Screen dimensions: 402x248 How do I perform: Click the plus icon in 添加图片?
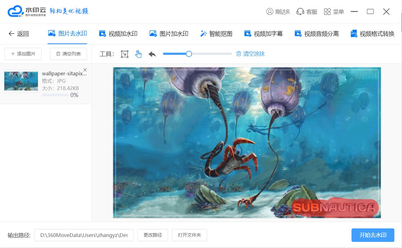13,54
